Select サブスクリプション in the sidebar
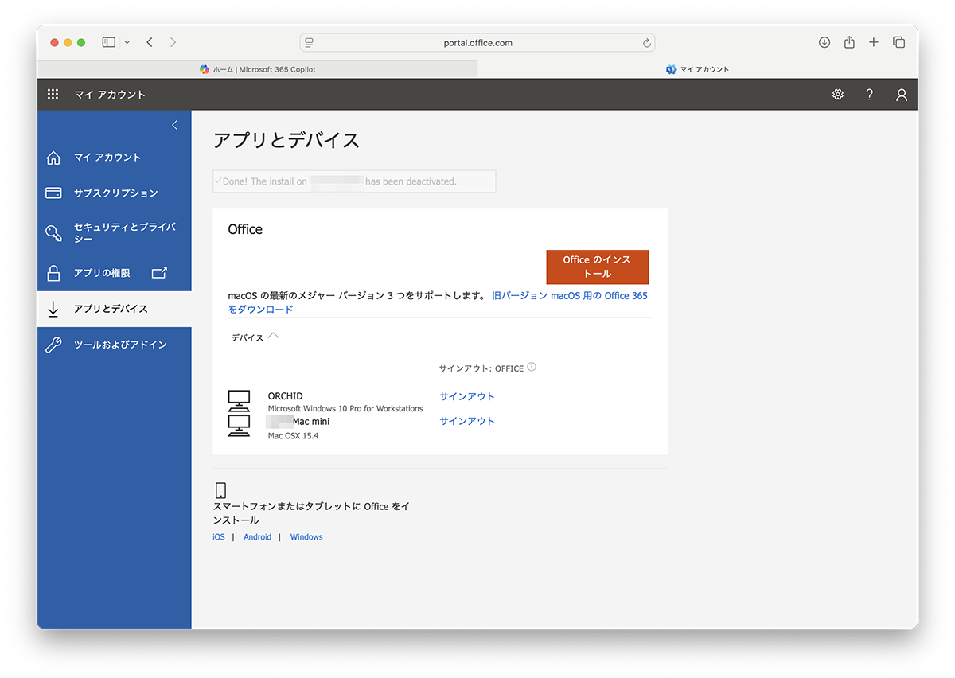The image size is (955, 678). click(115, 193)
